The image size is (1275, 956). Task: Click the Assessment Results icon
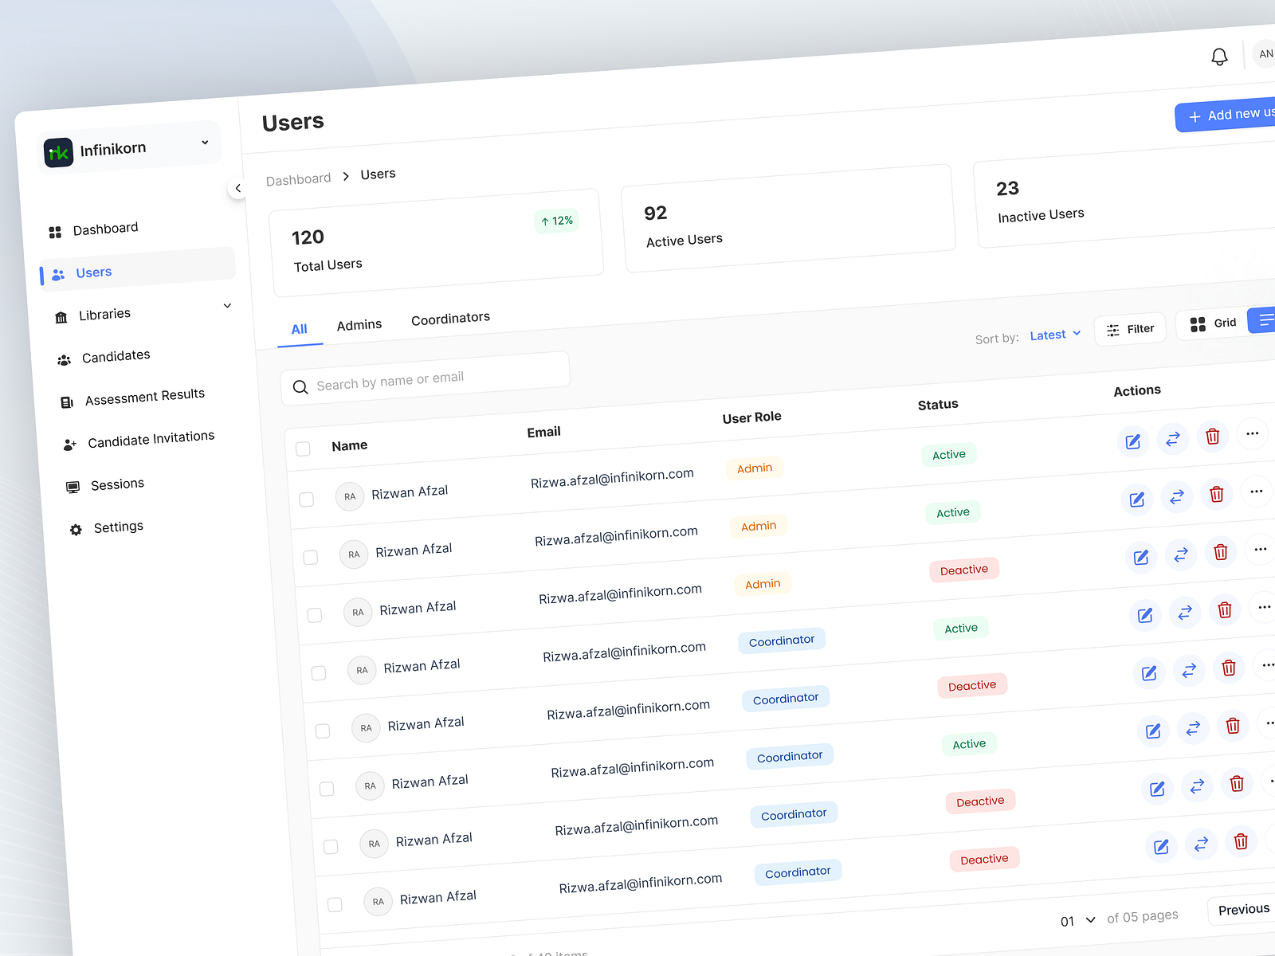point(67,402)
